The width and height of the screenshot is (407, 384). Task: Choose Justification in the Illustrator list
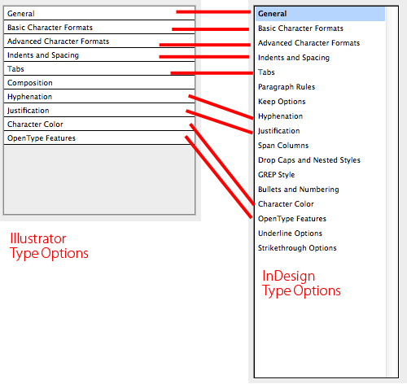[99, 110]
